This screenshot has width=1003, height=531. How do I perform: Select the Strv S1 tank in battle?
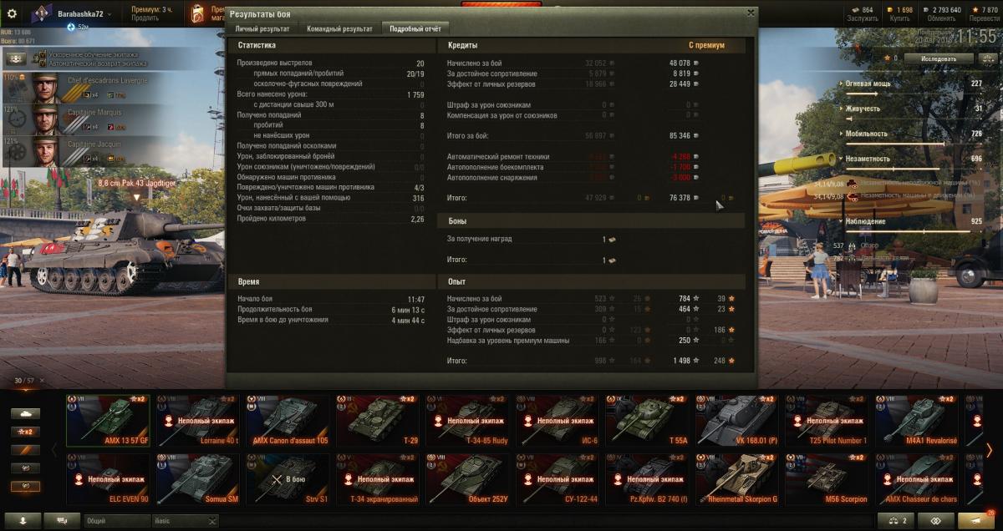[x=288, y=479]
